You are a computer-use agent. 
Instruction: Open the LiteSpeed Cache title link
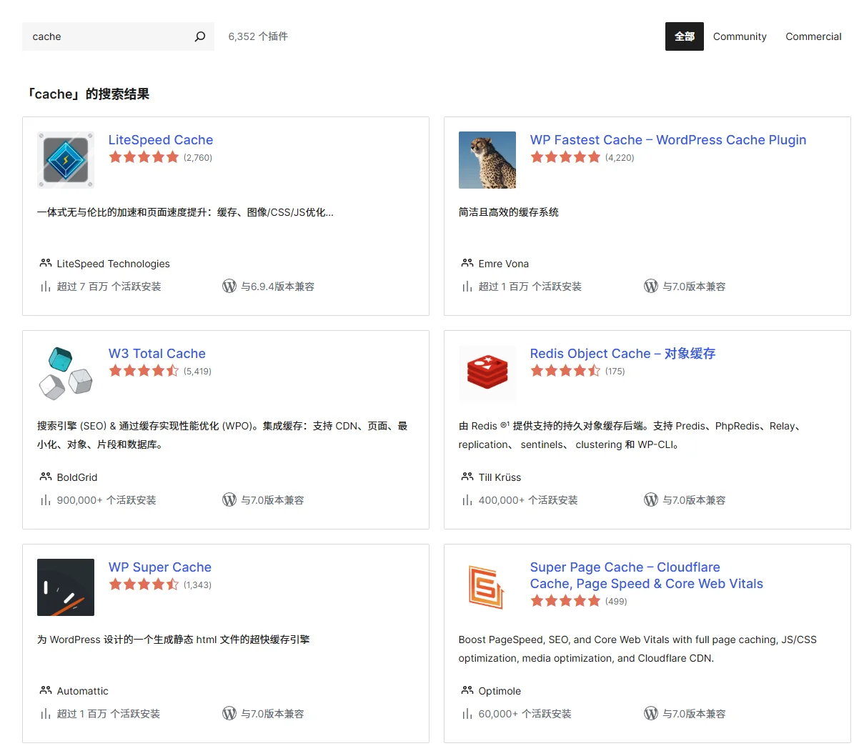(161, 140)
